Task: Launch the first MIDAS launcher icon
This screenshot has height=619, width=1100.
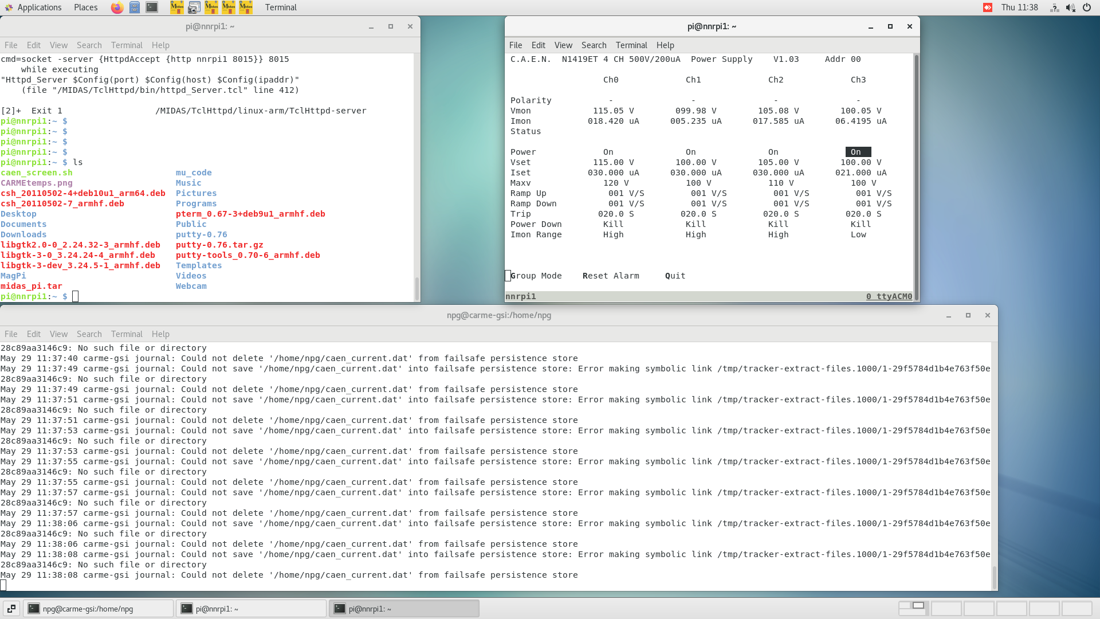Action: (x=177, y=7)
